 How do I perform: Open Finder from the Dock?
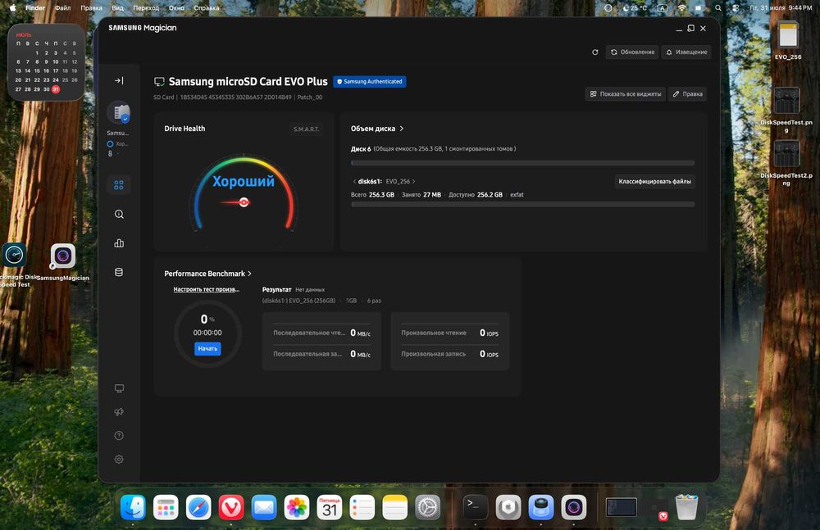(x=133, y=507)
